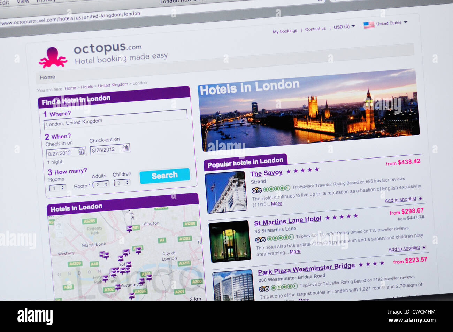This screenshot has width=453, height=332.
Task: Click More link in St Martins description
Action: 295,252
